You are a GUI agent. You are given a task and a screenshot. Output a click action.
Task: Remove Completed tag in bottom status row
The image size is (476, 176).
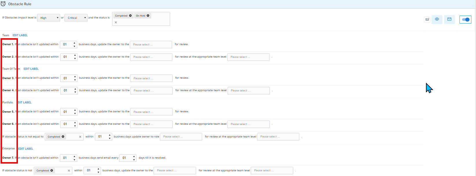tap(52, 170)
